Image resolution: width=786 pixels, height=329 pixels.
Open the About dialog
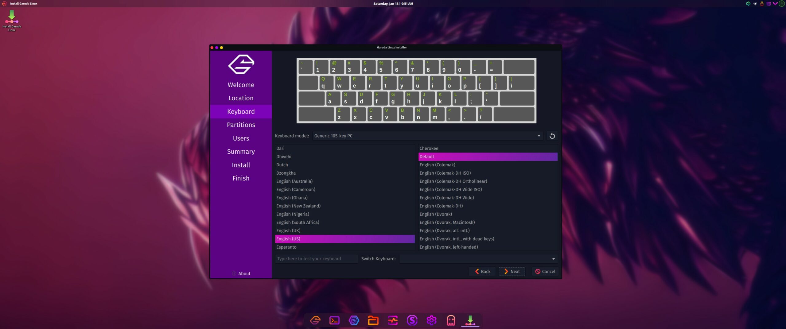(x=241, y=274)
